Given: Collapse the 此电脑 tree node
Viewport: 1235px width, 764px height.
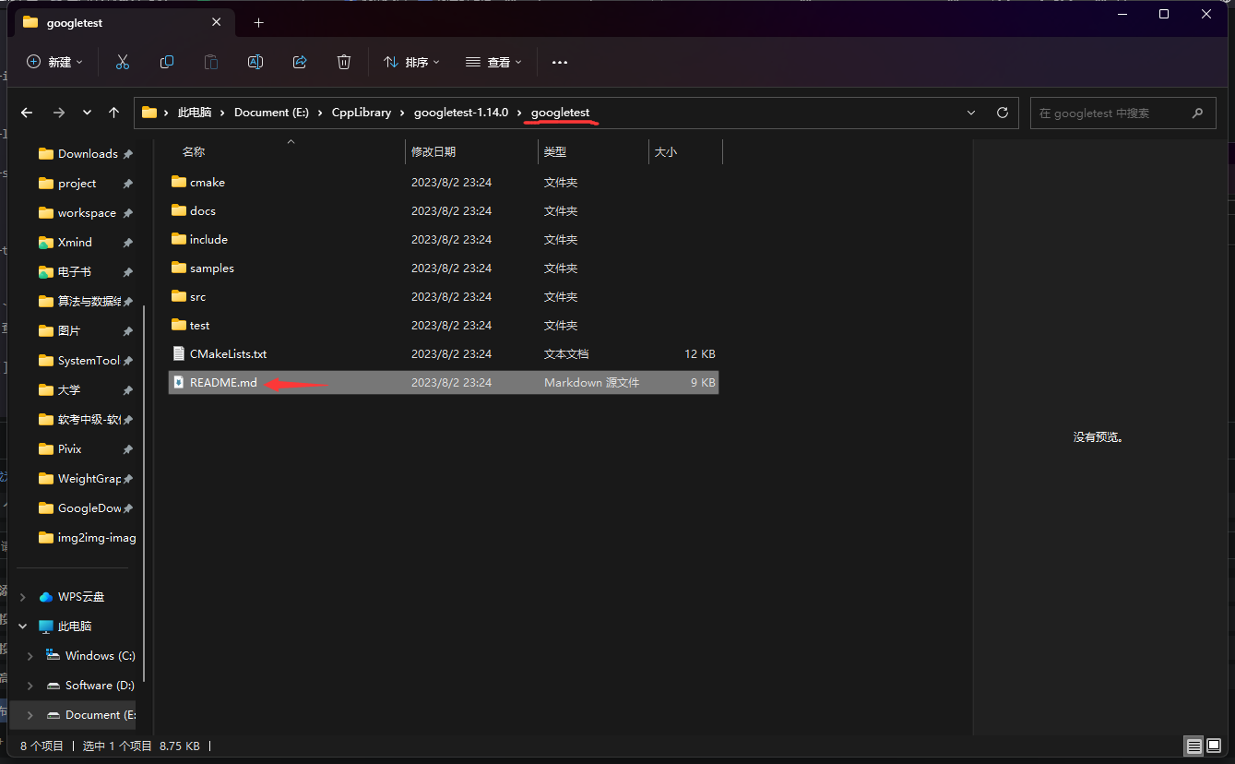Looking at the screenshot, I should pos(23,627).
